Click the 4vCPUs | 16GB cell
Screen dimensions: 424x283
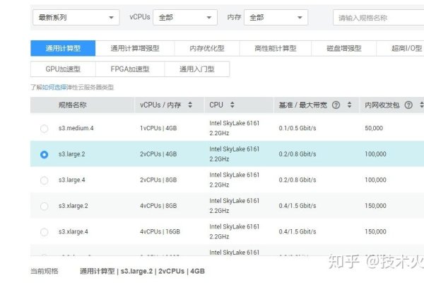(x=160, y=232)
